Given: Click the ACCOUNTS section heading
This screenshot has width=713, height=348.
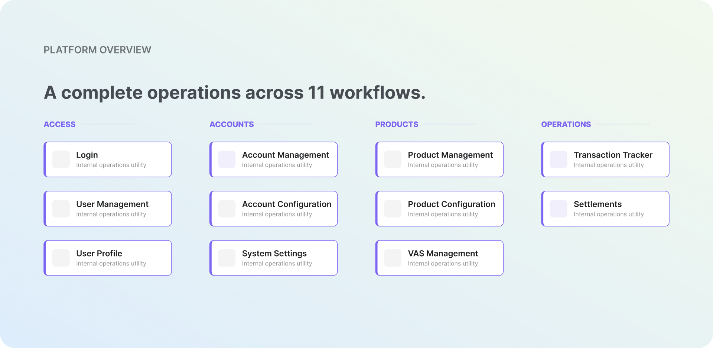Looking at the screenshot, I should pos(232,124).
